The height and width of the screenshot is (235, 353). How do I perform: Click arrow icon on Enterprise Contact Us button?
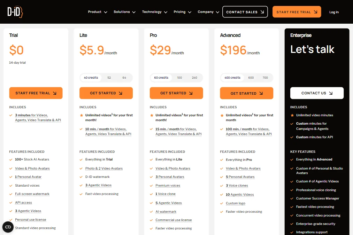click(x=331, y=93)
